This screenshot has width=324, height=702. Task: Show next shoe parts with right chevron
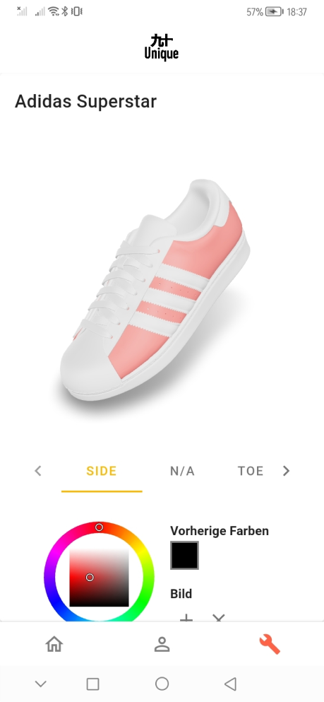(286, 471)
